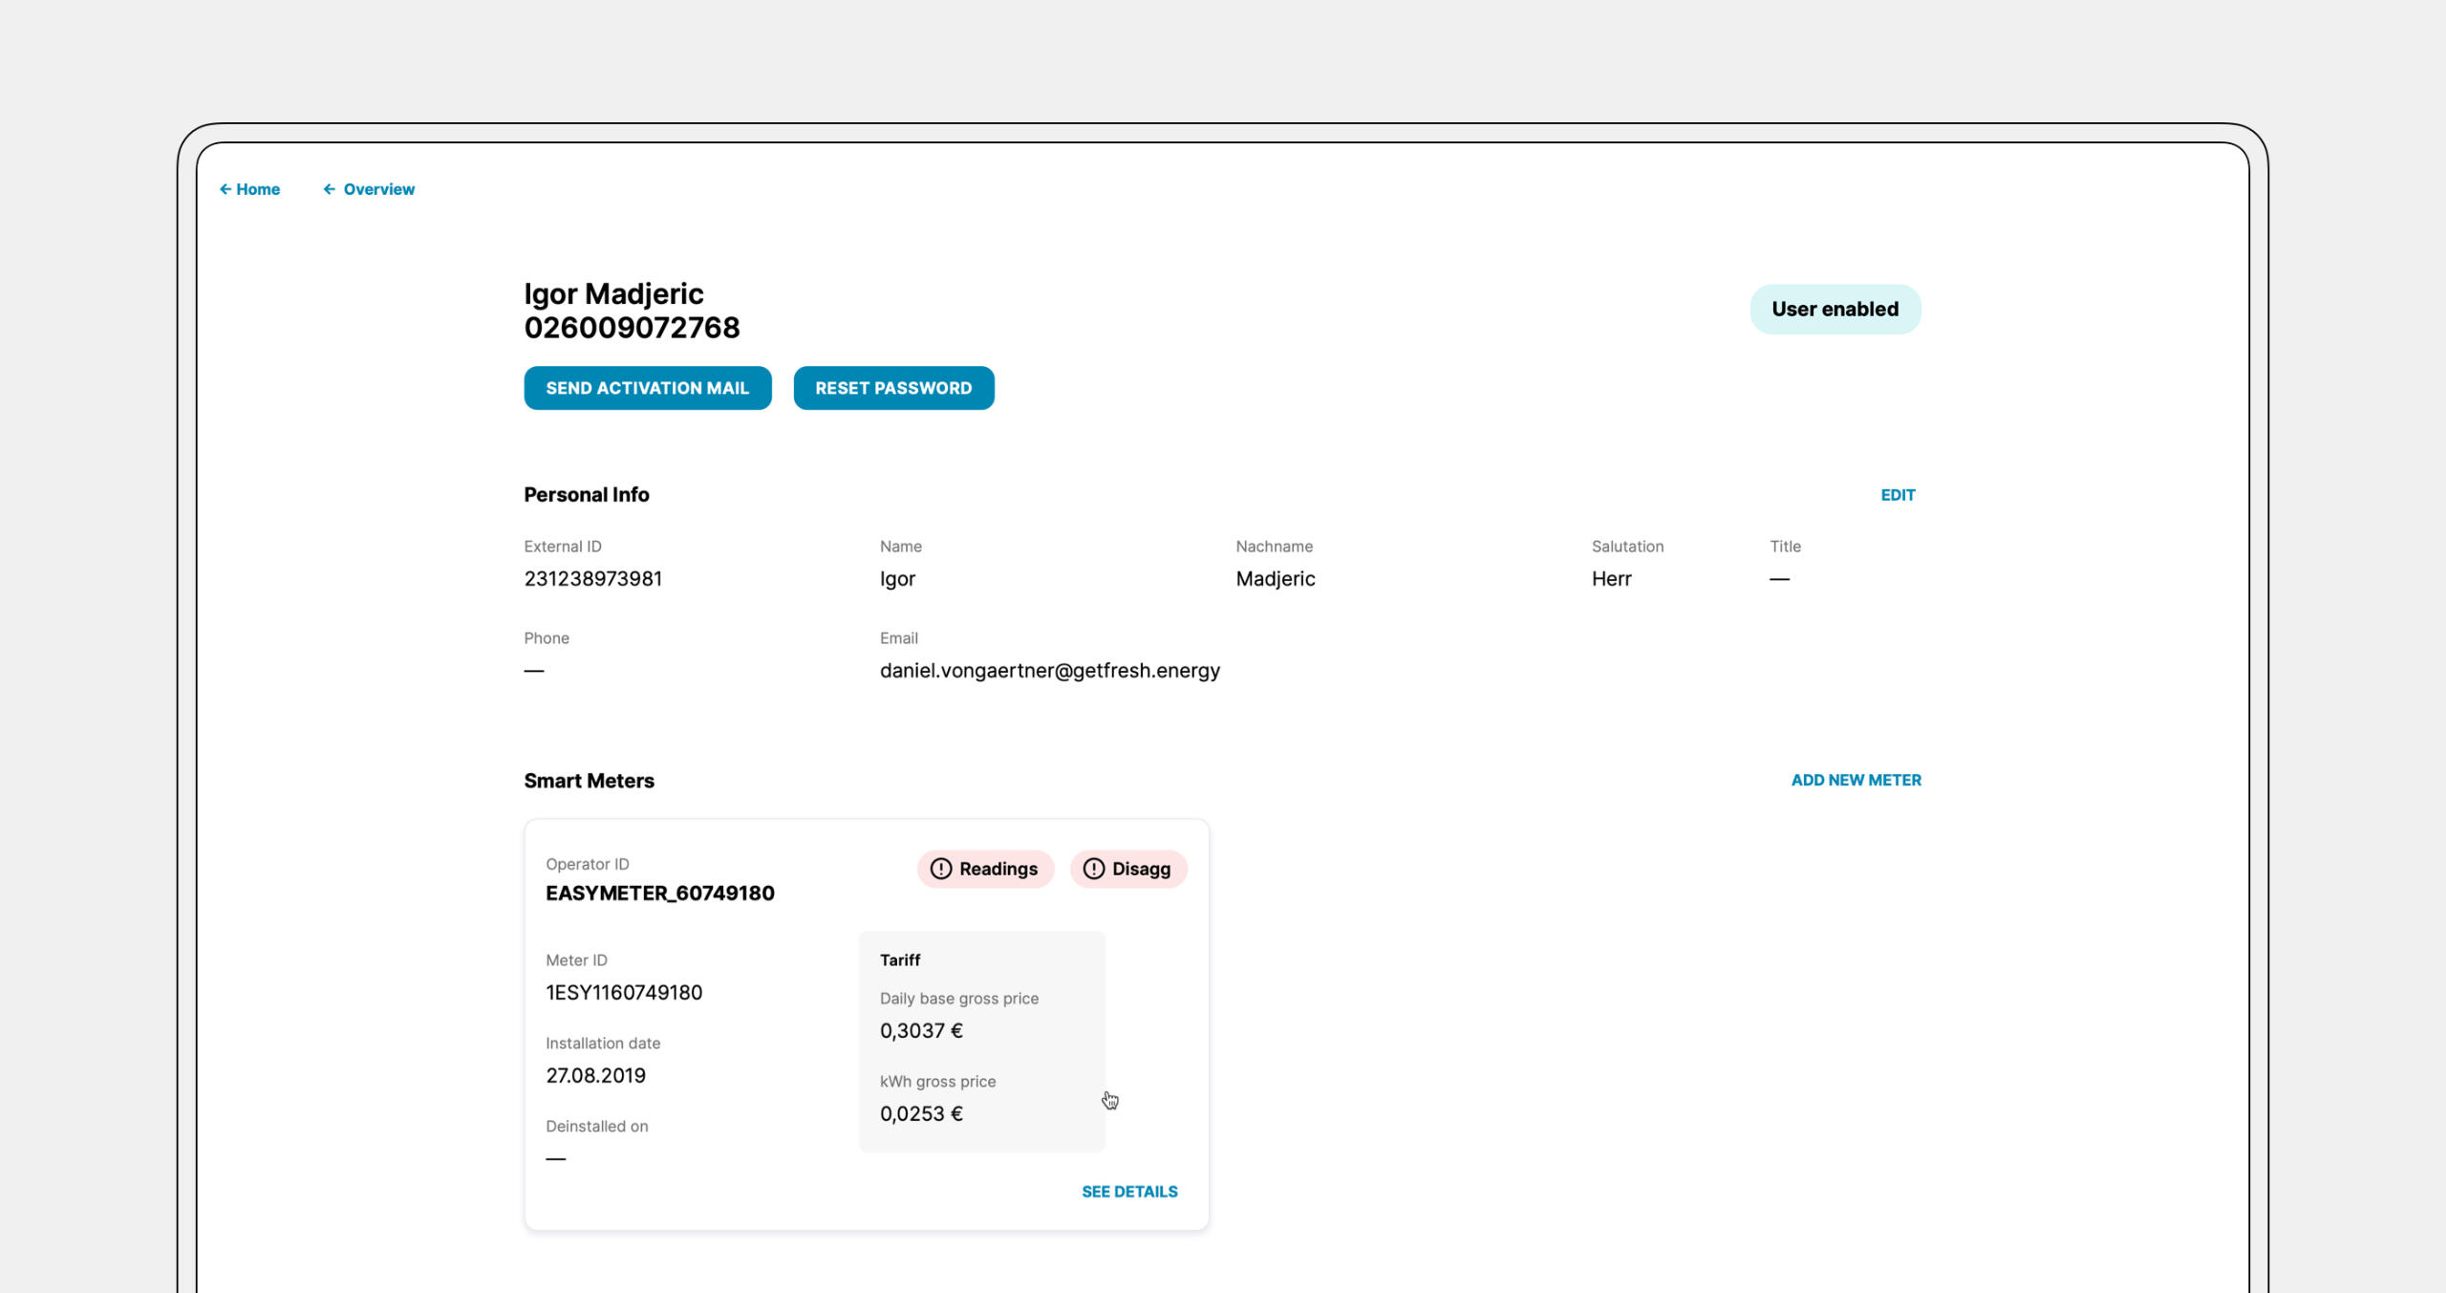
Task: Click the Operator ID EASYMETER_60749180
Action: (x=659, y=894)
